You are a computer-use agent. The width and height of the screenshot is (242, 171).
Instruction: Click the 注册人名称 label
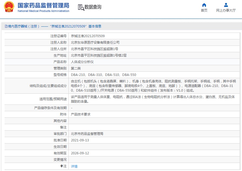(58, 43)
